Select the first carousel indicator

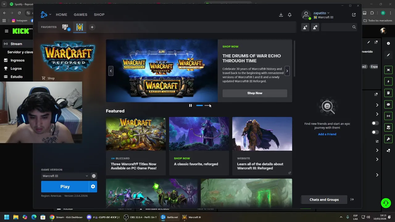[200, 105]
